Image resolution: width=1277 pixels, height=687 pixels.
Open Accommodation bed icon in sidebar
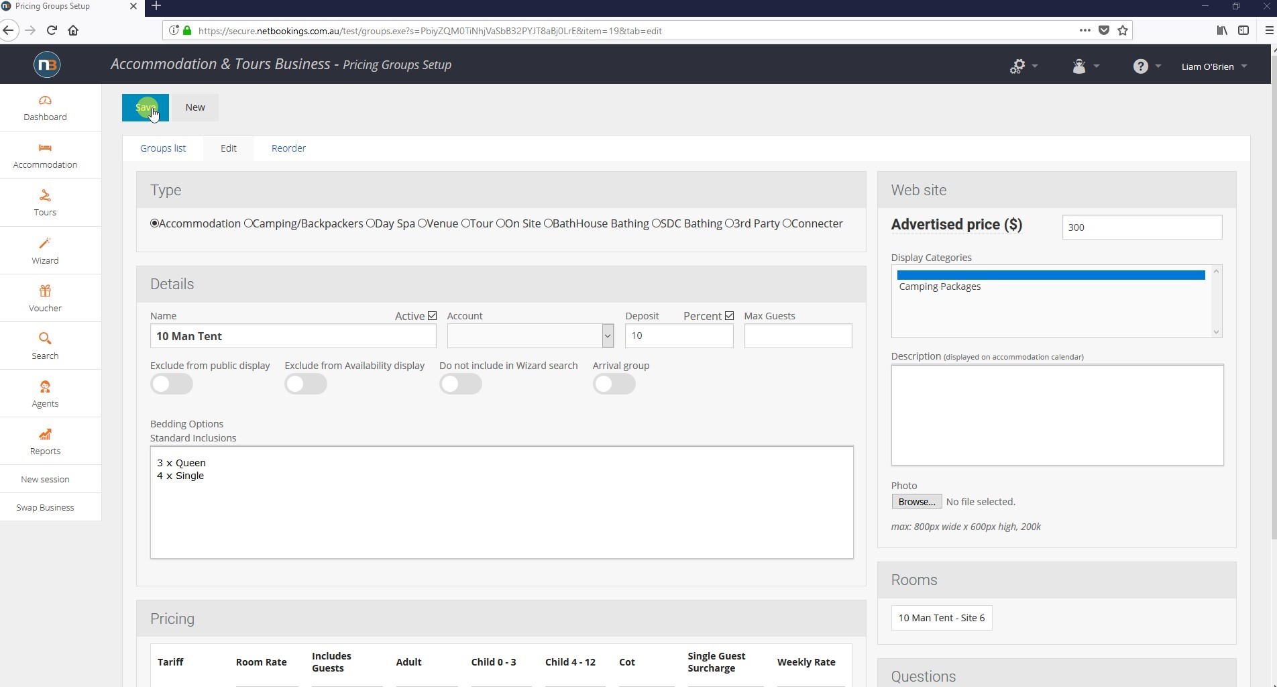[x=45, y=148]
